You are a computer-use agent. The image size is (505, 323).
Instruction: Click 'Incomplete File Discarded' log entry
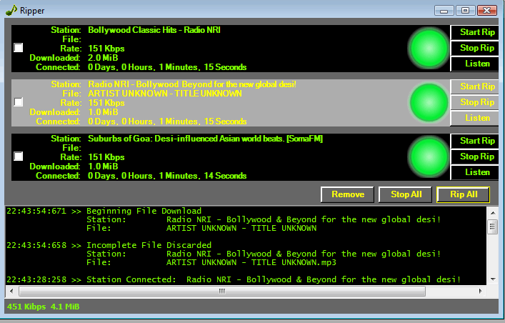click(149, 245)
